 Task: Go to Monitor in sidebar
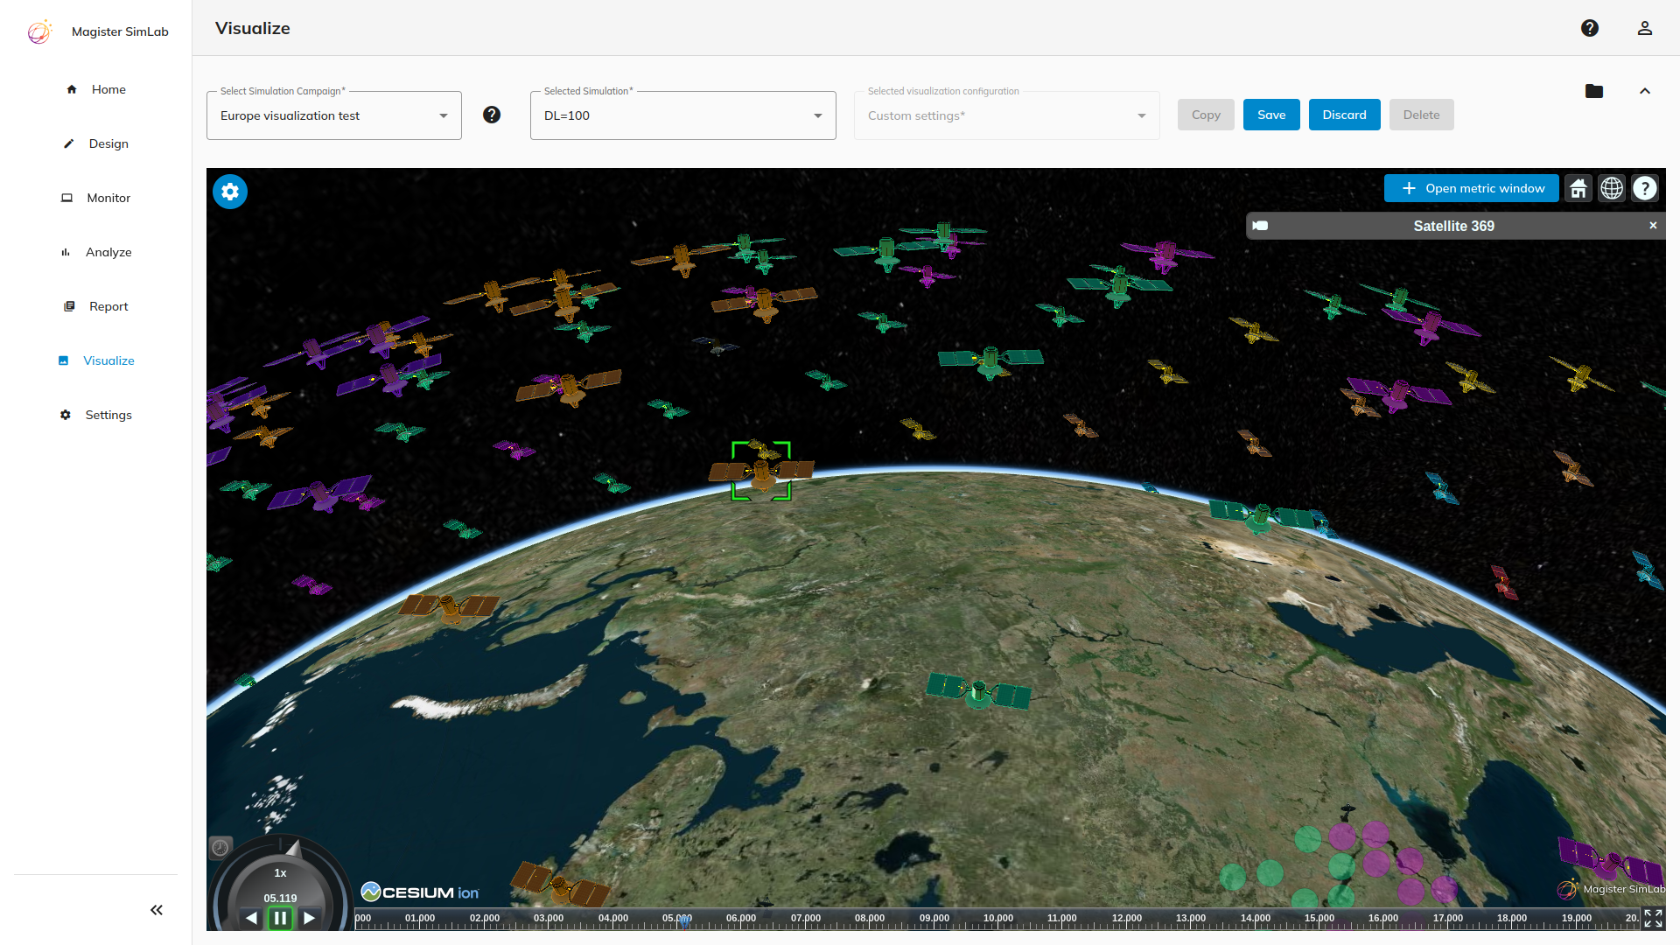(x=96, y=198)
